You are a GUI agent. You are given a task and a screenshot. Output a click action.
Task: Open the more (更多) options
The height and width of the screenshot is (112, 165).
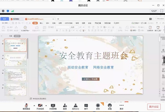pyautogui.click(x=121, y=107)
